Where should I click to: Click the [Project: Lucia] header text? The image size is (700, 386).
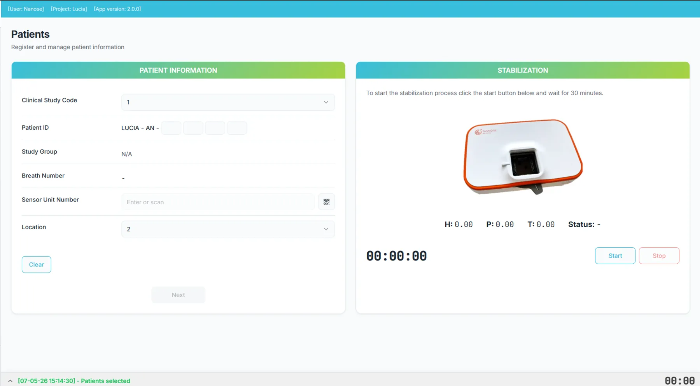[x=69, y=9]
